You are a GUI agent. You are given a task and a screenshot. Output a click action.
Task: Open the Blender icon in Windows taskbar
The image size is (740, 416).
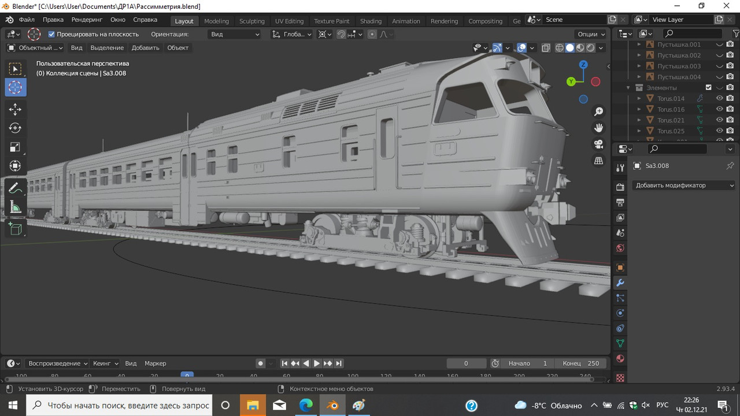332,405
